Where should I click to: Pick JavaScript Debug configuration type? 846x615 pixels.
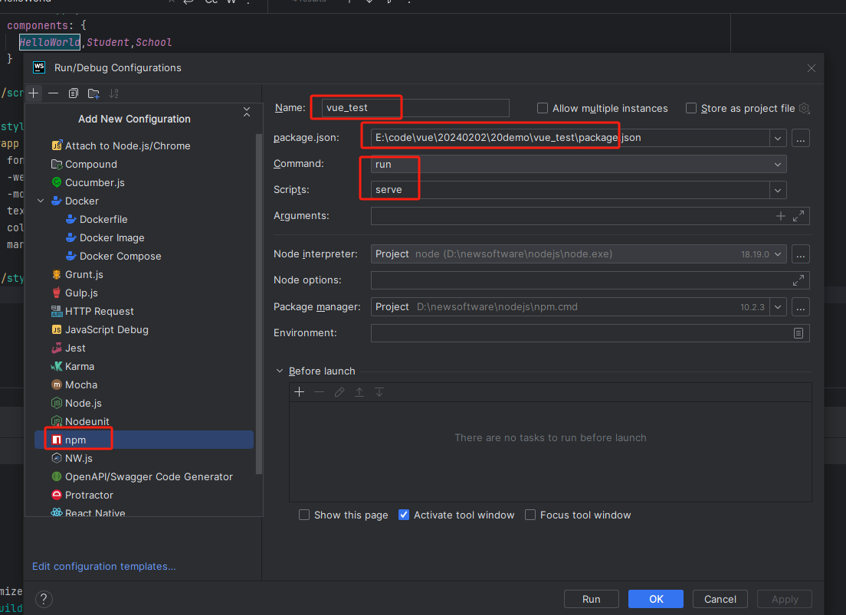(107, 329)
